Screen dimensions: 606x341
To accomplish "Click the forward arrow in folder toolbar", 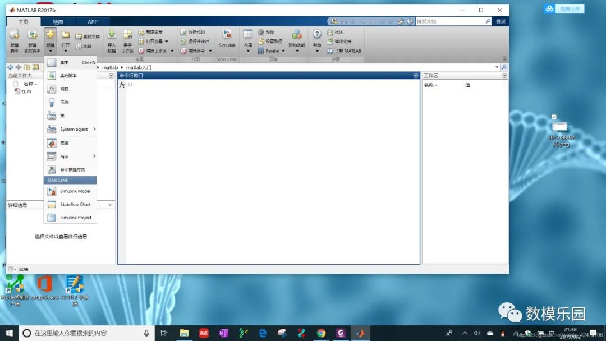I will 19,67.
